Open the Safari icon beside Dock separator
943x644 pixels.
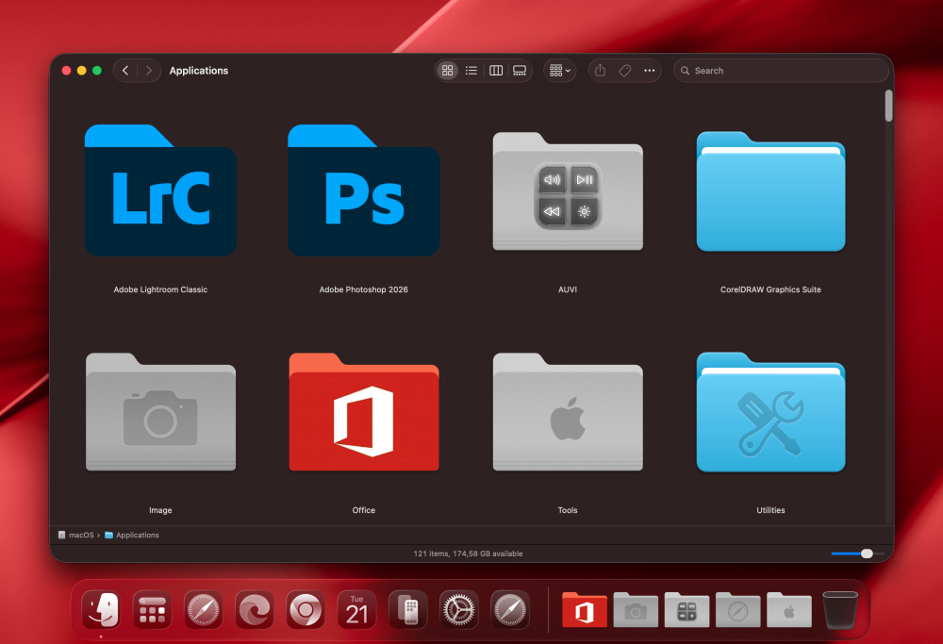(510, 610)
